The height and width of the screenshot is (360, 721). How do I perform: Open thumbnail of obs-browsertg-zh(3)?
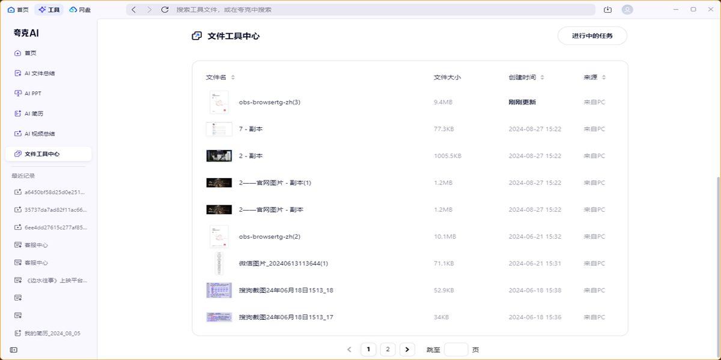[x=219, y=102]
